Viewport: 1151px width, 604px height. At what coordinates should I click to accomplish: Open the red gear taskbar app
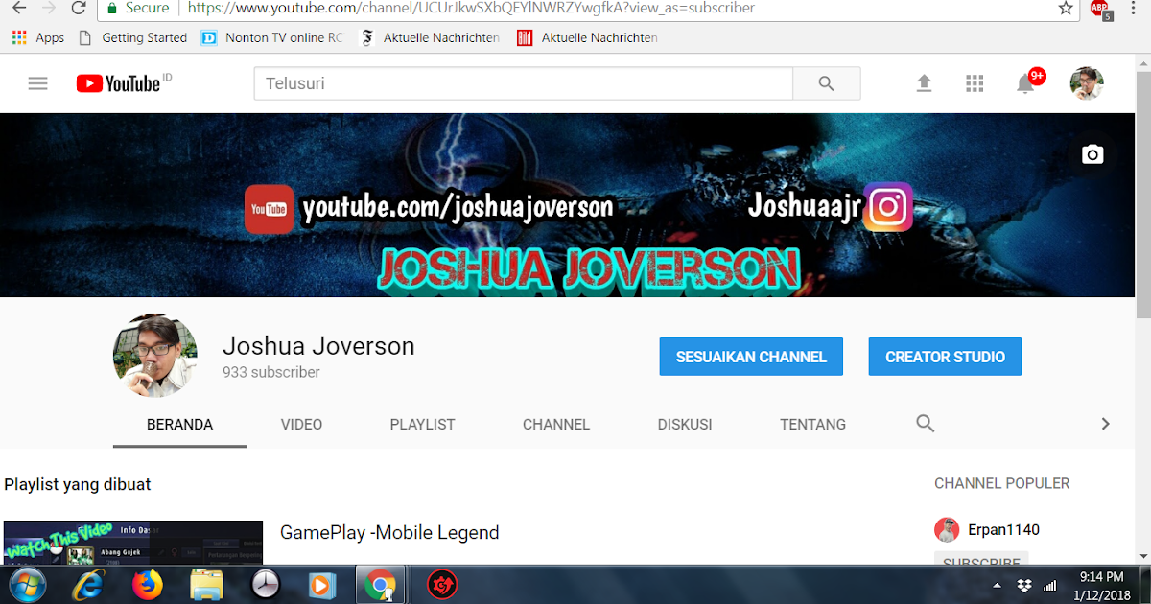click(x=441, y=584)
